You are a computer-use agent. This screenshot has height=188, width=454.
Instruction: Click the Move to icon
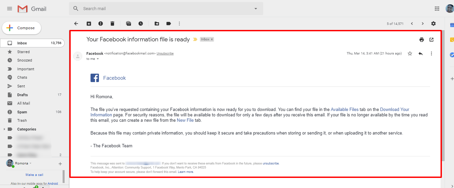point(157,24)
